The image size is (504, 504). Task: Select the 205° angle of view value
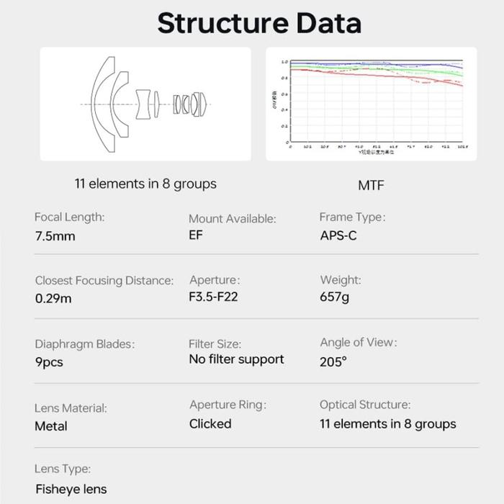tap(333, 362)
